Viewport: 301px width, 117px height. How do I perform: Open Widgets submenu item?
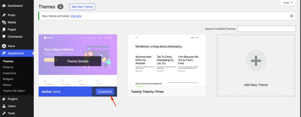(8, 79)
